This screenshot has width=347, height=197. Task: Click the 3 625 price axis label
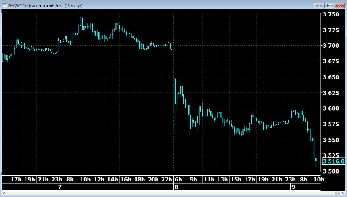pos(331,93)
